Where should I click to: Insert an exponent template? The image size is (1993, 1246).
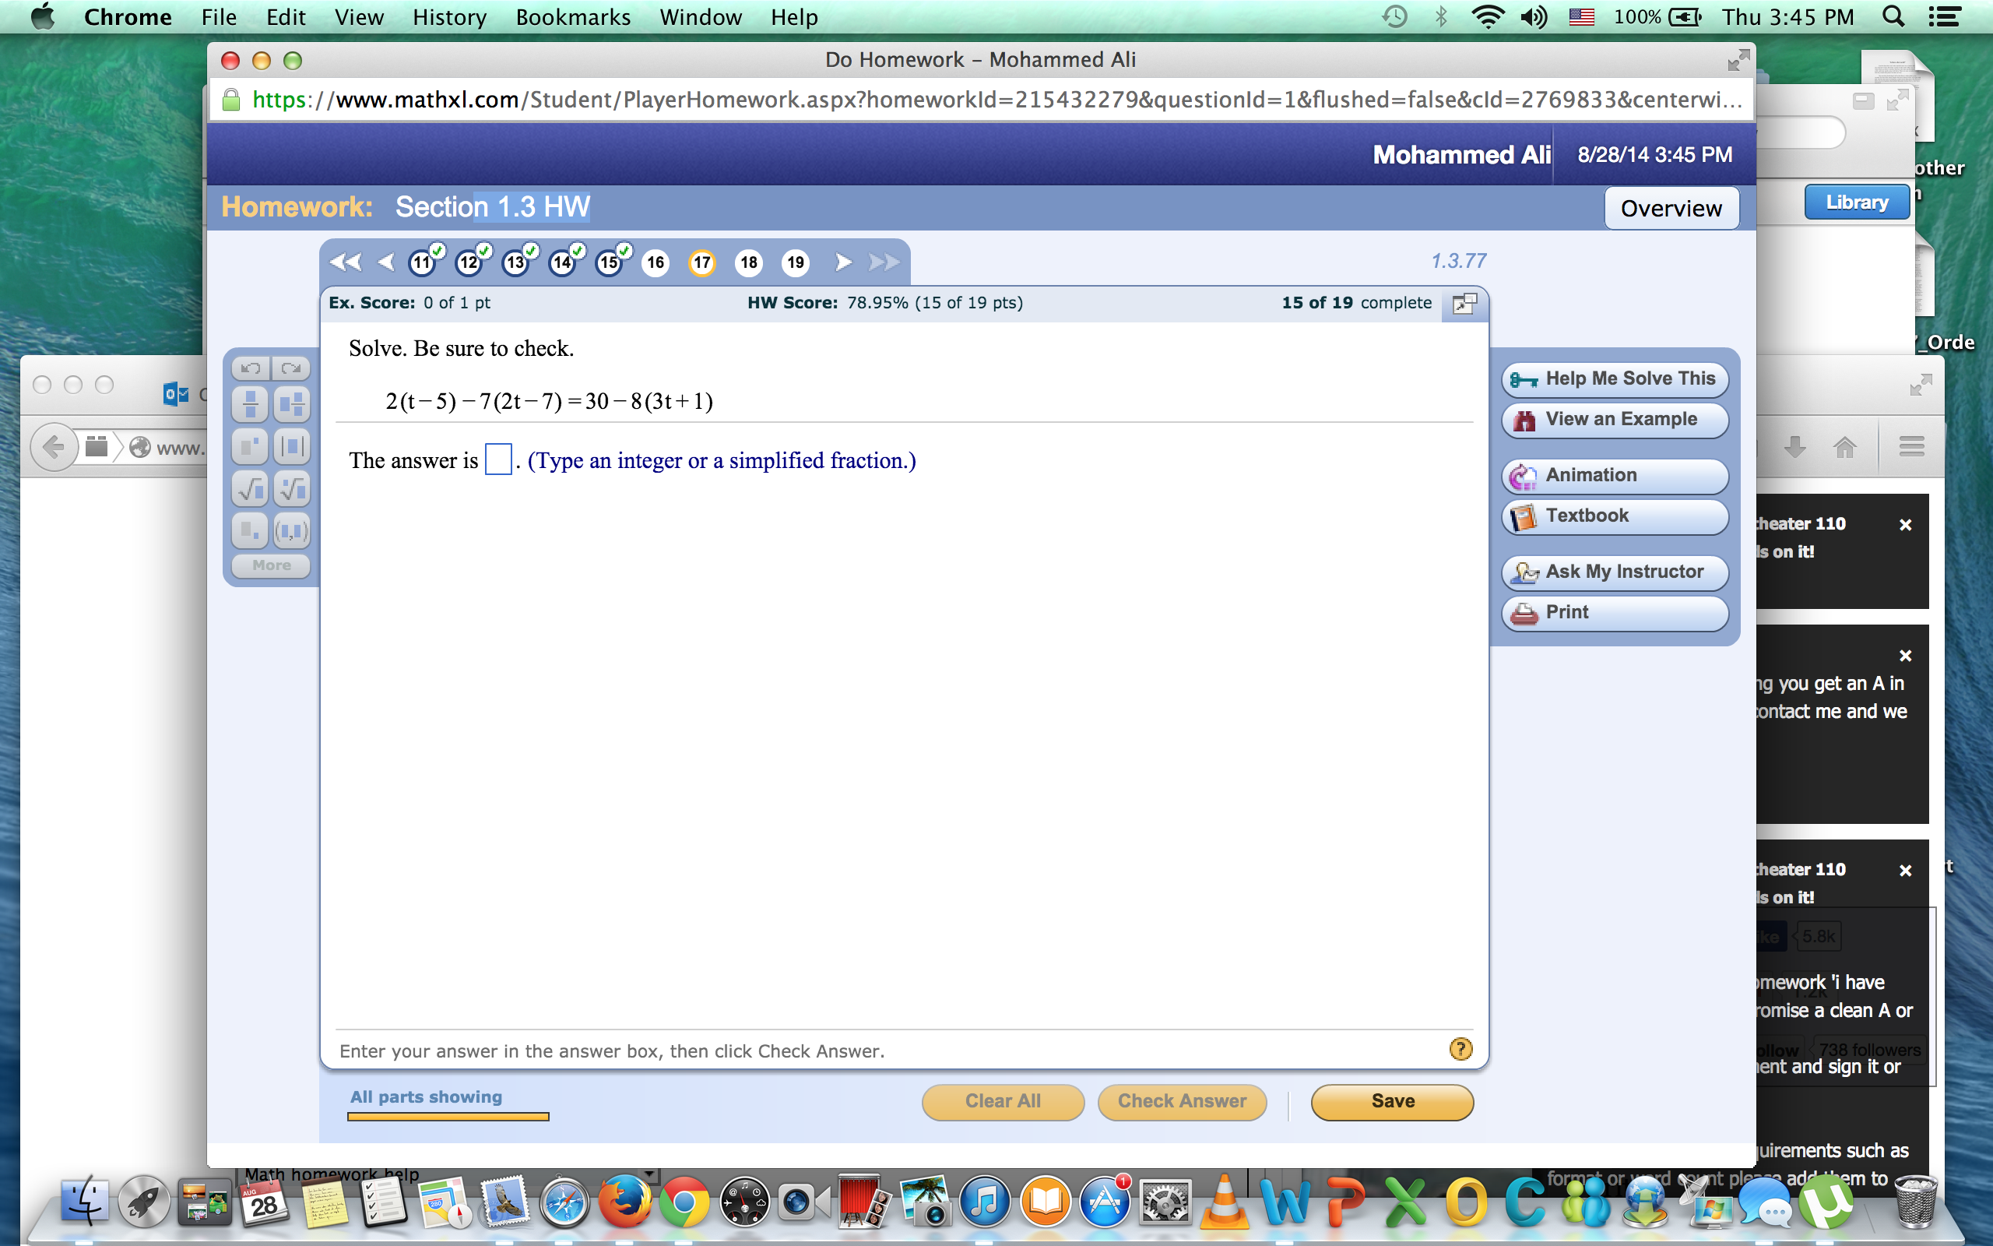[251, 447]
